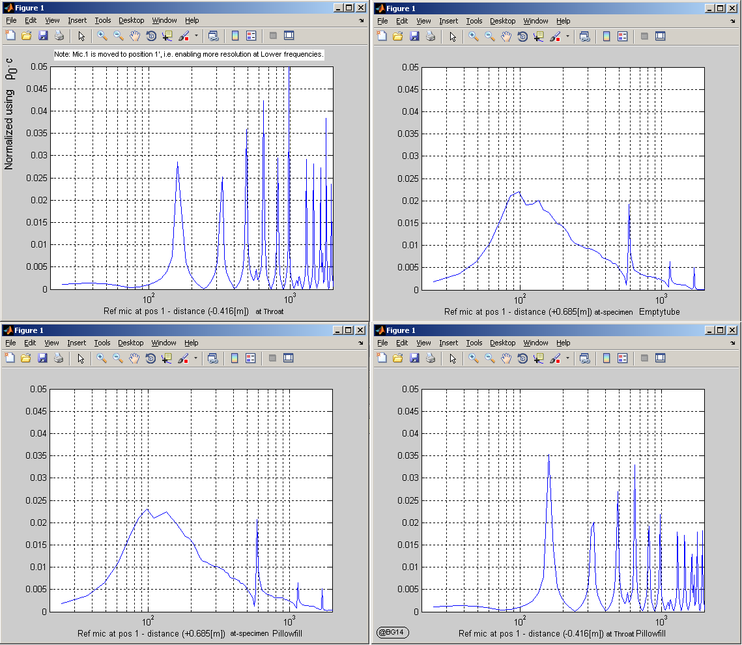Select the Pan hand tool in the 'at Throat' note figure

point(135,35)
